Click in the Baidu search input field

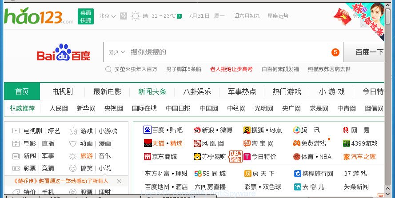click(x=223, y=52)
